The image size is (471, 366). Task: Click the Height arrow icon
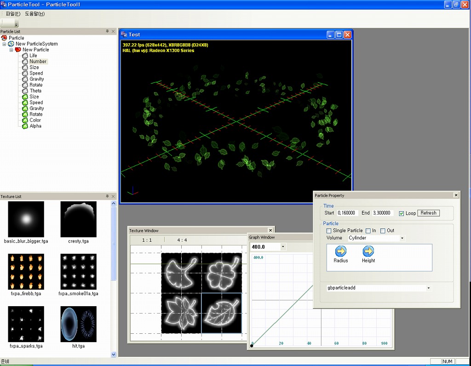(x=368, y=251)
